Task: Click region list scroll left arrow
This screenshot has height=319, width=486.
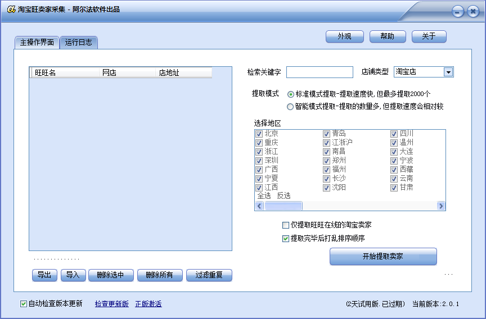Action: click(259, 206)
